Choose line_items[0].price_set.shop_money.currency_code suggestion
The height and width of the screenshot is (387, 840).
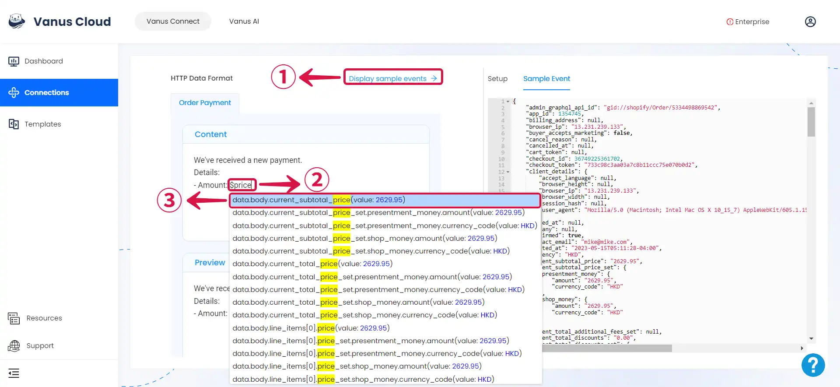385,379
